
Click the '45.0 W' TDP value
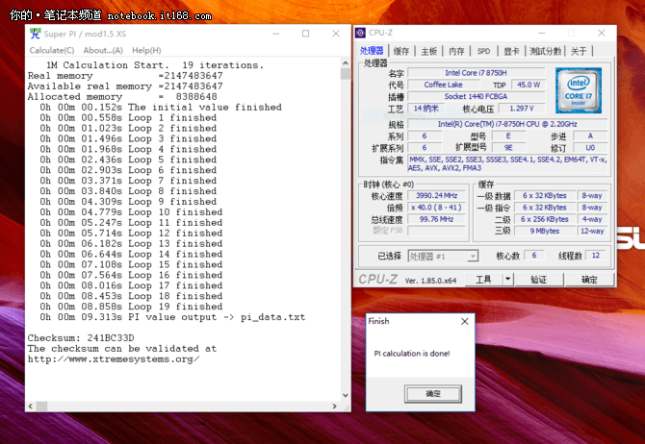click(529, 85)
